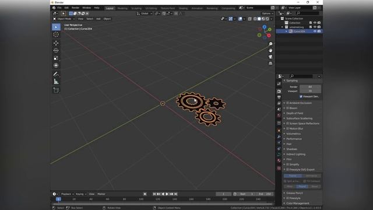
Task: Select solid viewport shading mode
Action: (259, 19)
